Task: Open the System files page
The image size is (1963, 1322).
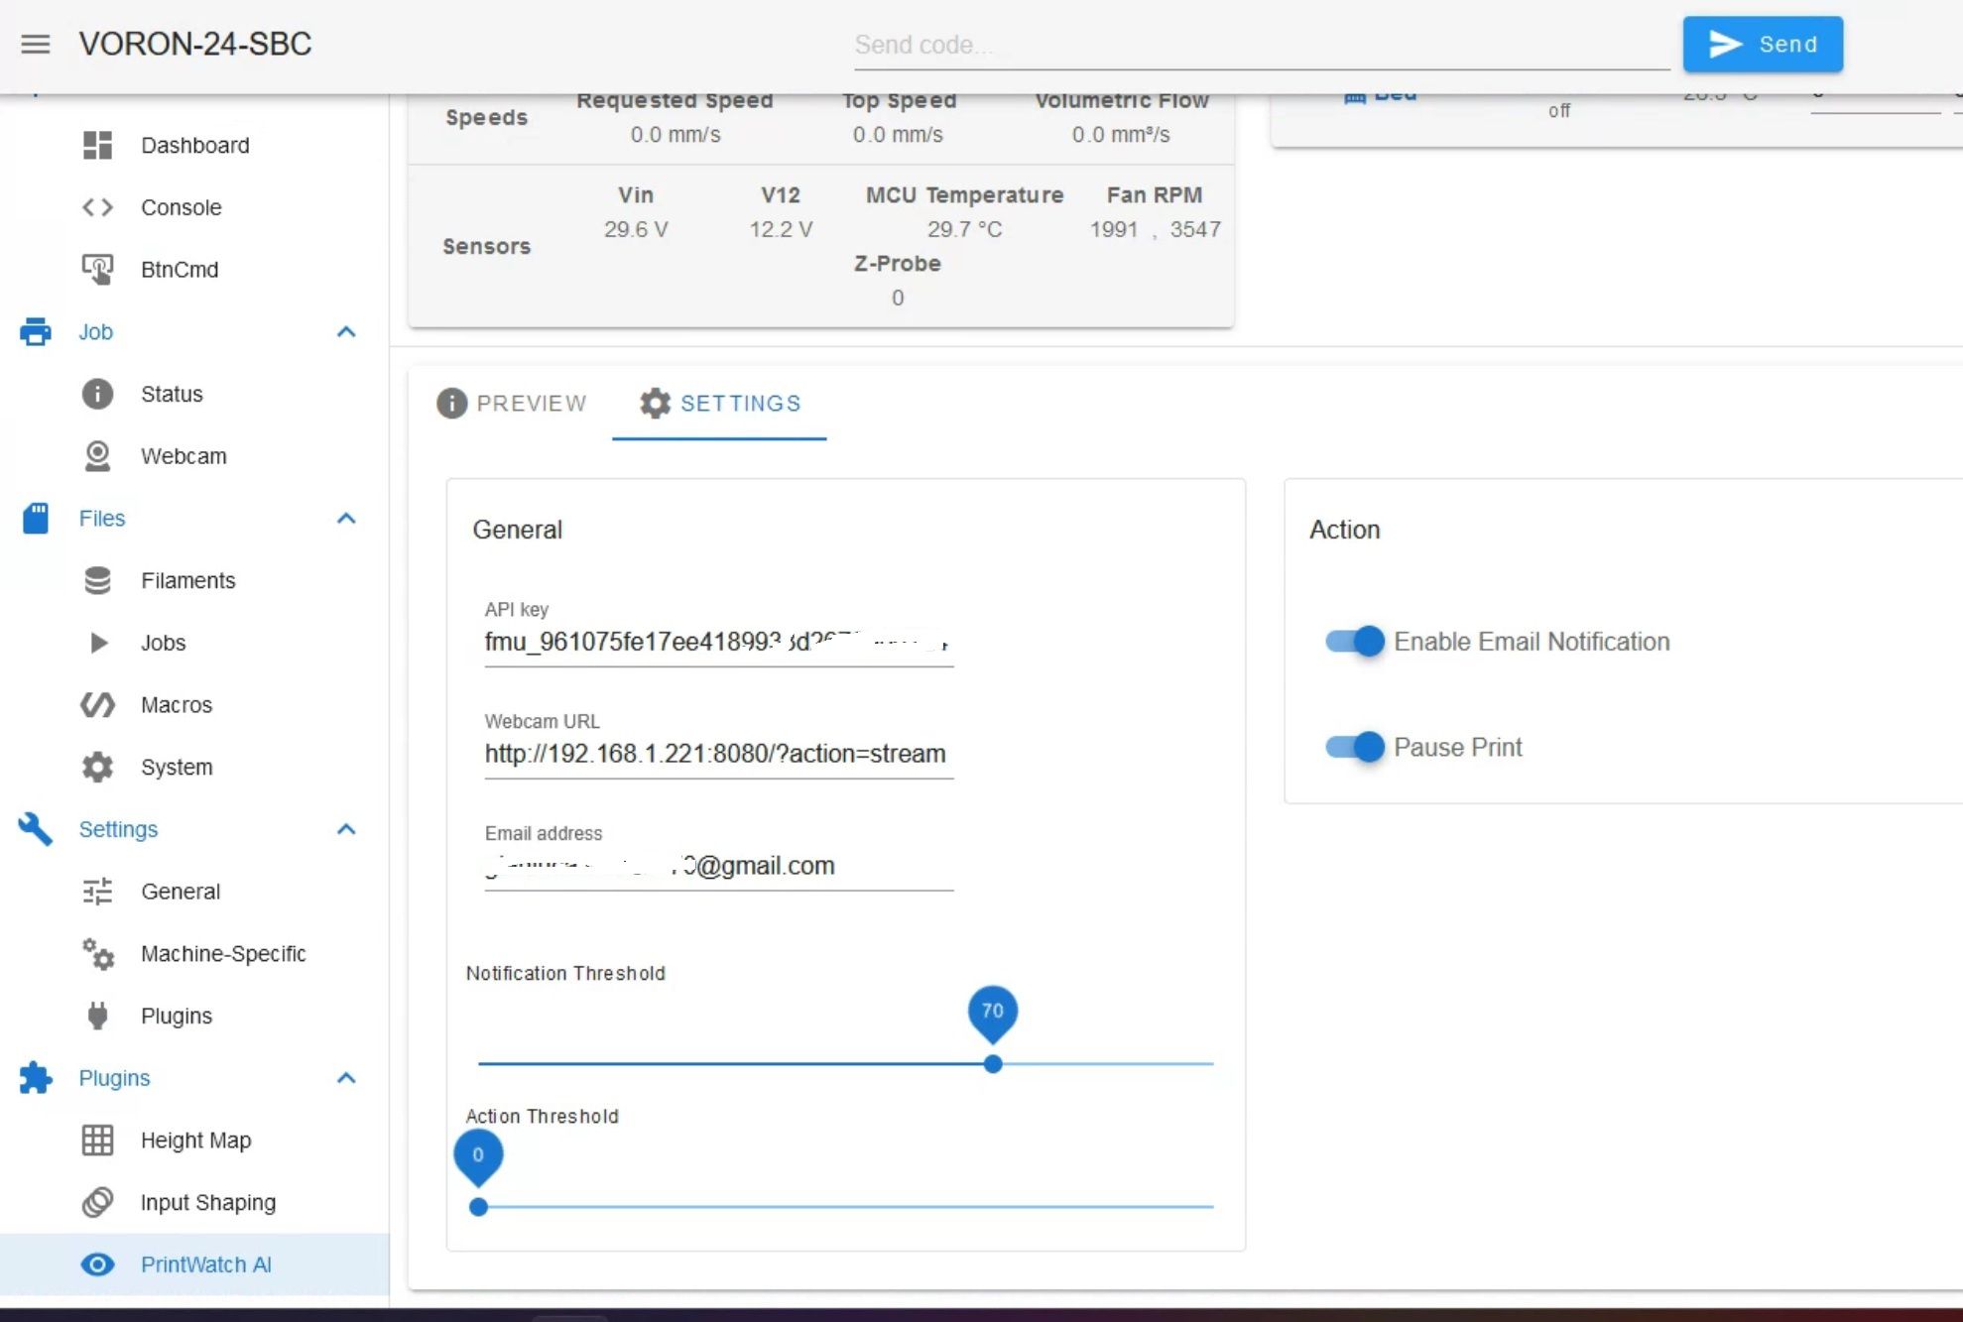Action: 177,767
